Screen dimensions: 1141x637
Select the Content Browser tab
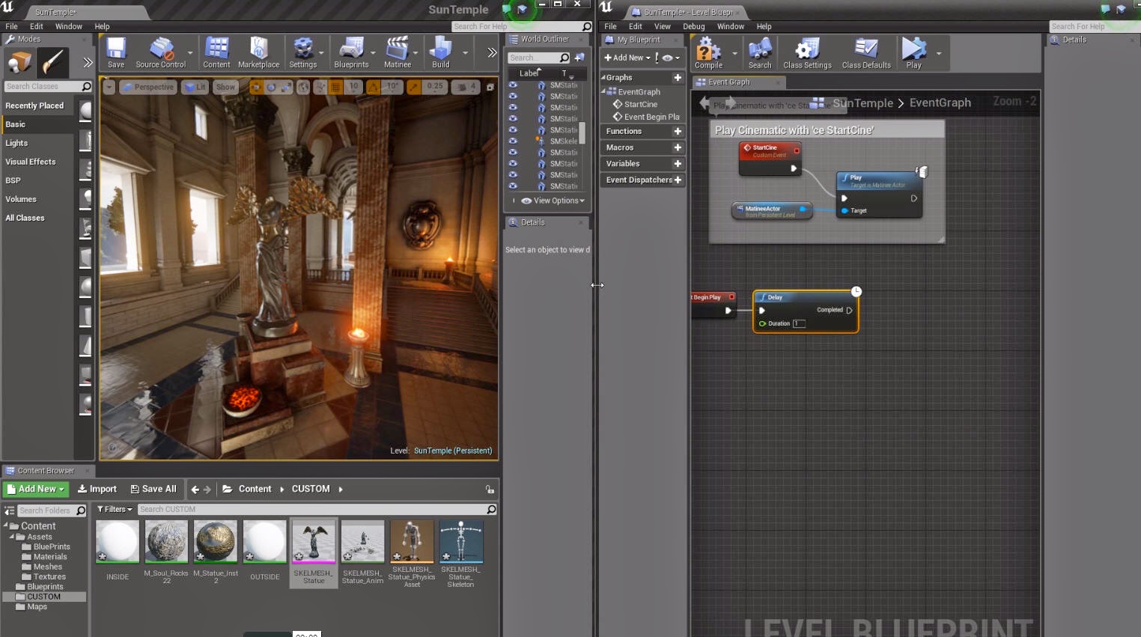point(46,471)
